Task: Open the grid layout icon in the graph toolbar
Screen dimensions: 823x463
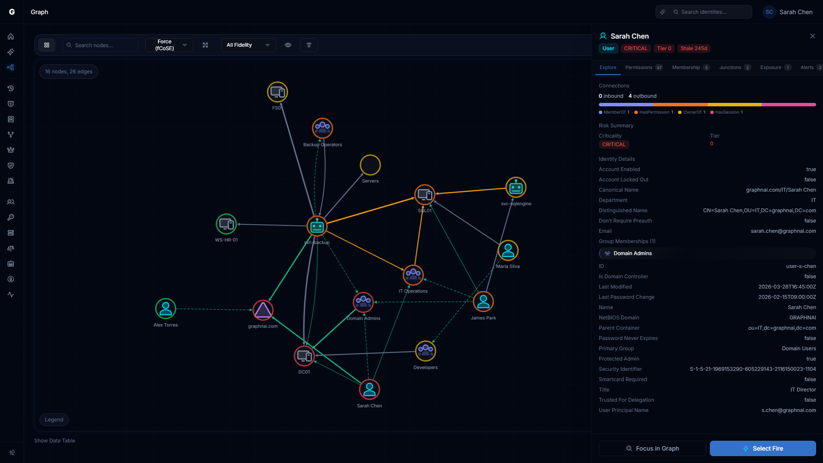Action: click(47, 45)
